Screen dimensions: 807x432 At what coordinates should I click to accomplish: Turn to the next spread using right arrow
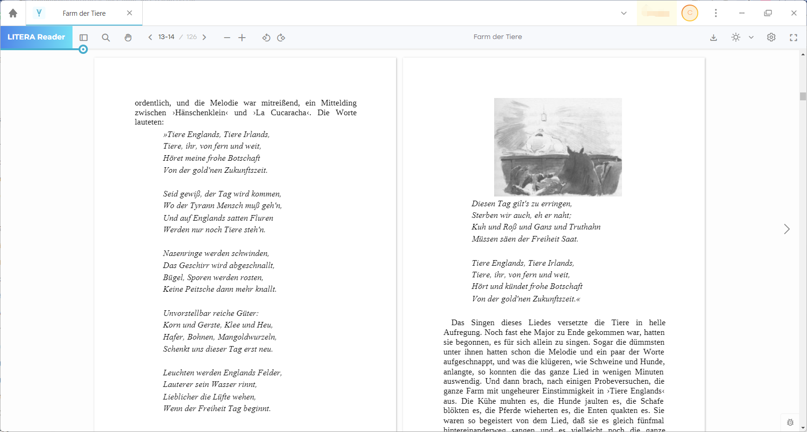(x=787, y=229)
